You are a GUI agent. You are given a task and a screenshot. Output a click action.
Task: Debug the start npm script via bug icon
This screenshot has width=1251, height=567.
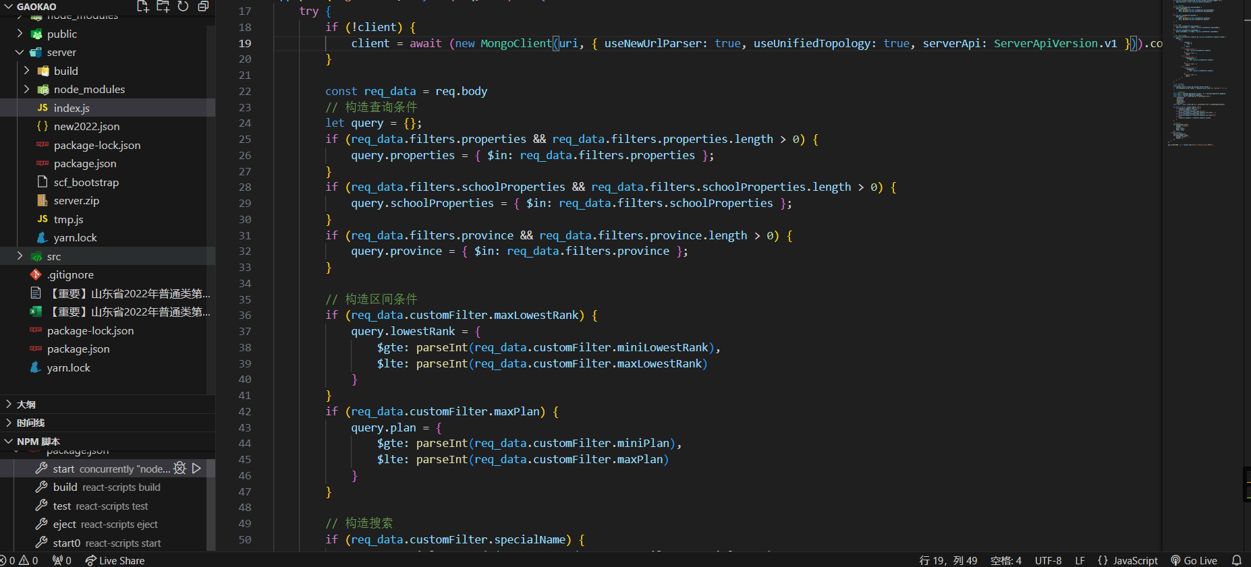pos(179,468)
